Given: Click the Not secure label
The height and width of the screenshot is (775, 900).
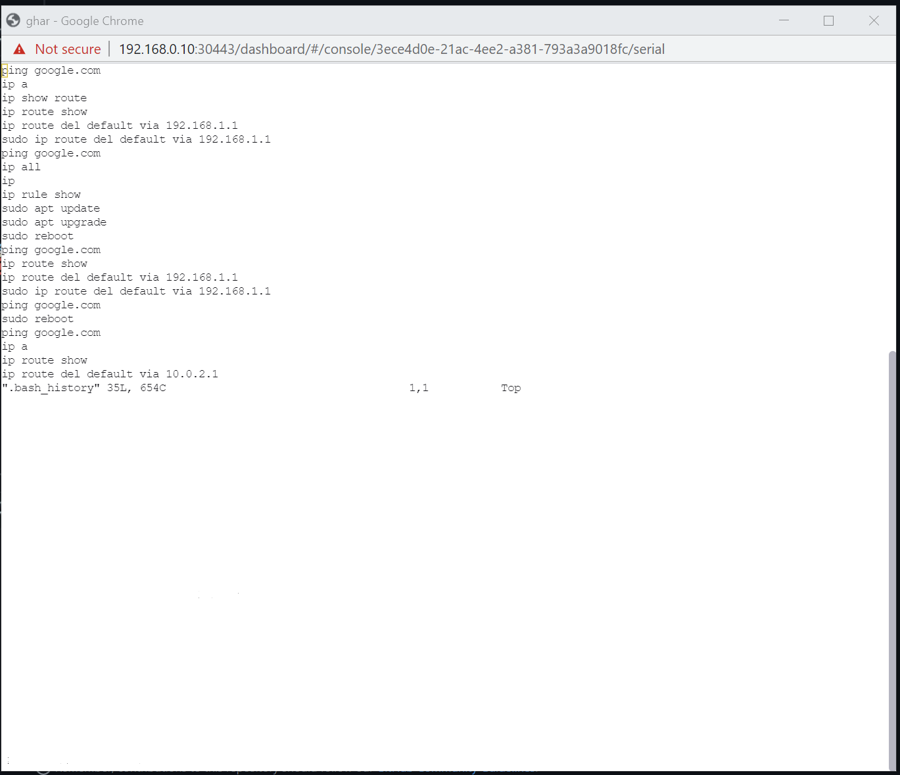Looking at the screenshot, I should tap(68, 49).
